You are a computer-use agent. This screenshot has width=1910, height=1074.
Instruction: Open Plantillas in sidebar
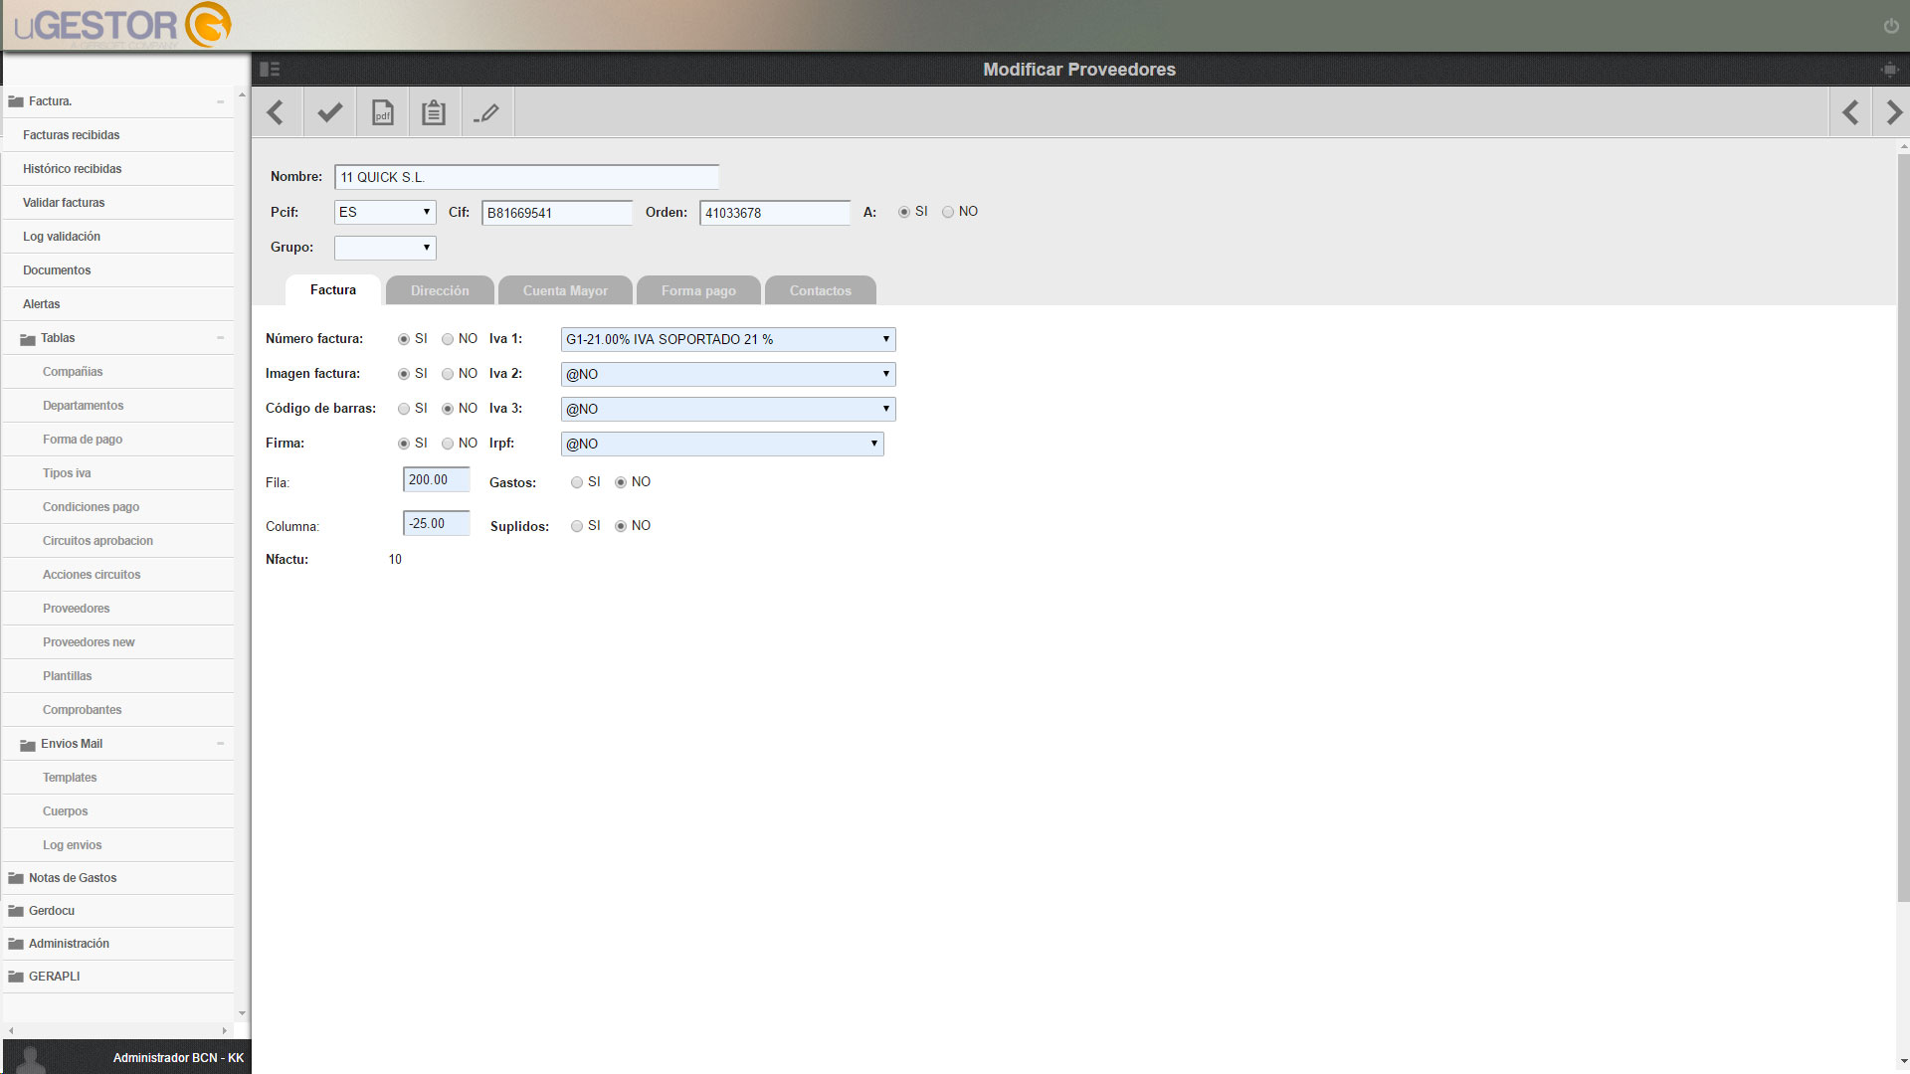[118, 676]
